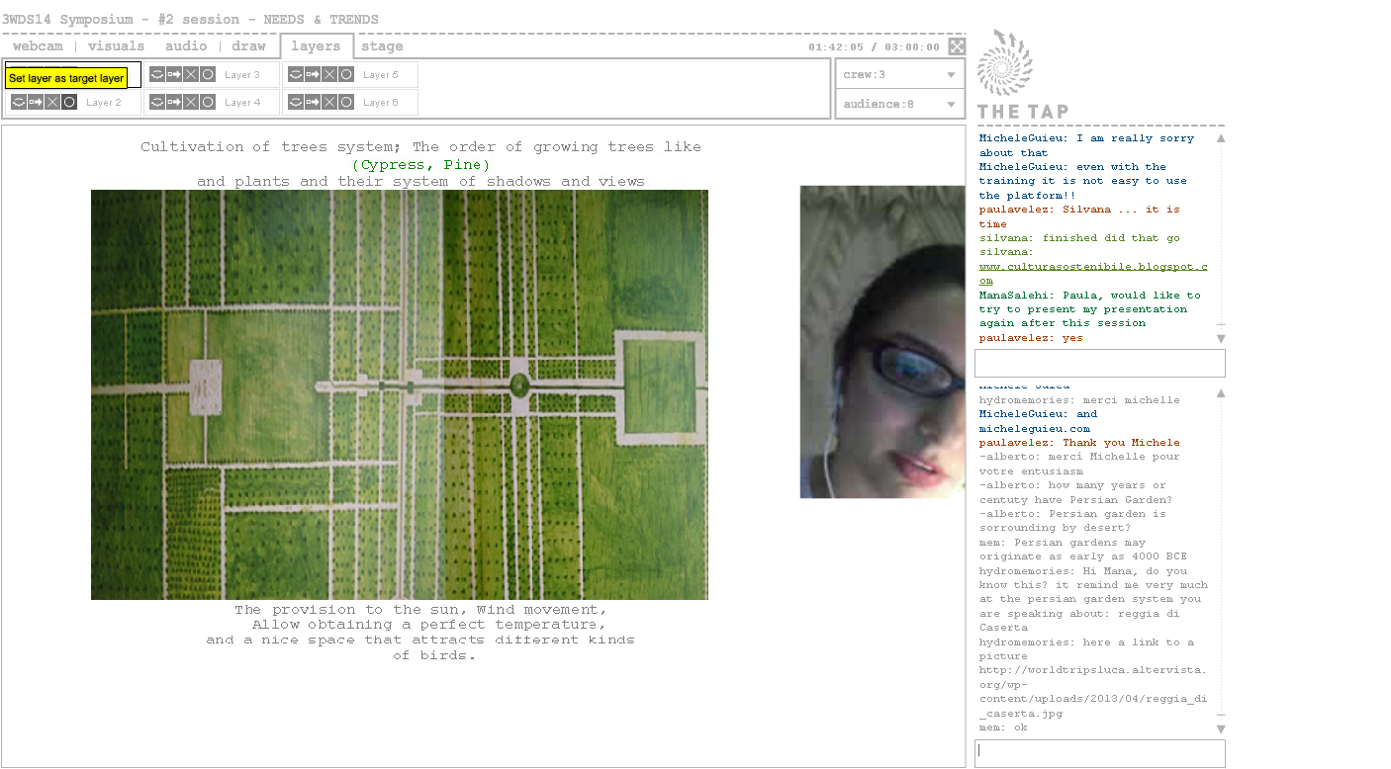
Task: Set Layer 6 as target layer
Action: (x=346, y=102)
